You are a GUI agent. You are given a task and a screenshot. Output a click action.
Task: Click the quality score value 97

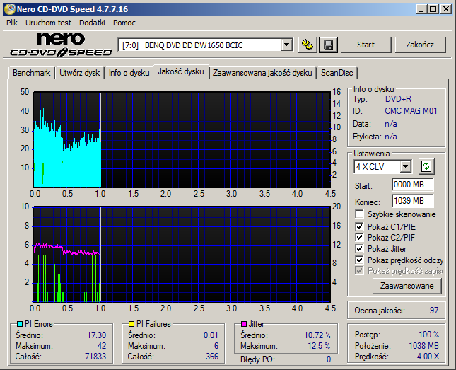click(x=434, y=311)
